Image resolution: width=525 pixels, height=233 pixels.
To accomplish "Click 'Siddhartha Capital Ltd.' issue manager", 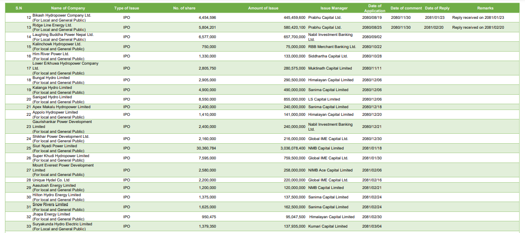I will click(328, 56).
